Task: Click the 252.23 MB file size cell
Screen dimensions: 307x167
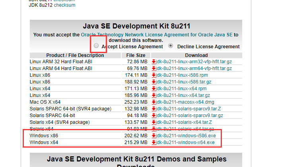Action: click(136, 102)
